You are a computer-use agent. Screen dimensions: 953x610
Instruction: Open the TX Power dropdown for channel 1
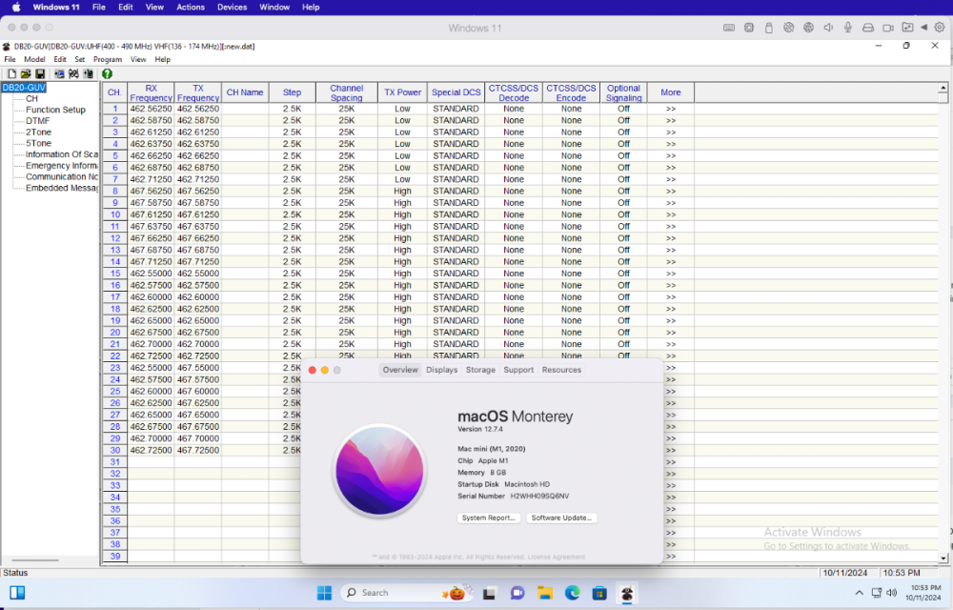[x=402, y=108]
